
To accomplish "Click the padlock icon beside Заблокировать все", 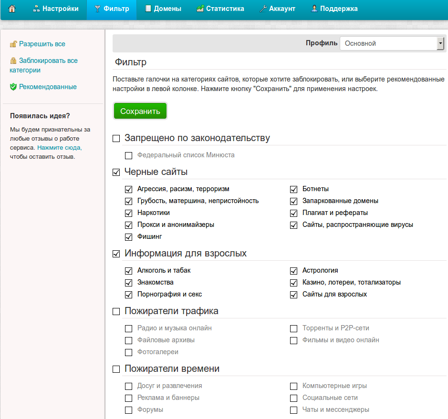I will coord(13,61).
